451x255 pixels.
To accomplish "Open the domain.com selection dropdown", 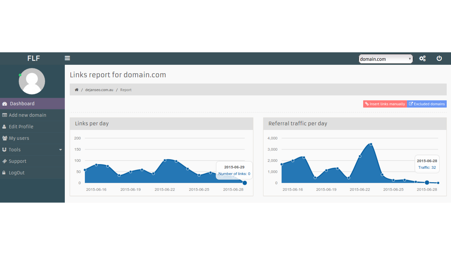I will 386,59.
